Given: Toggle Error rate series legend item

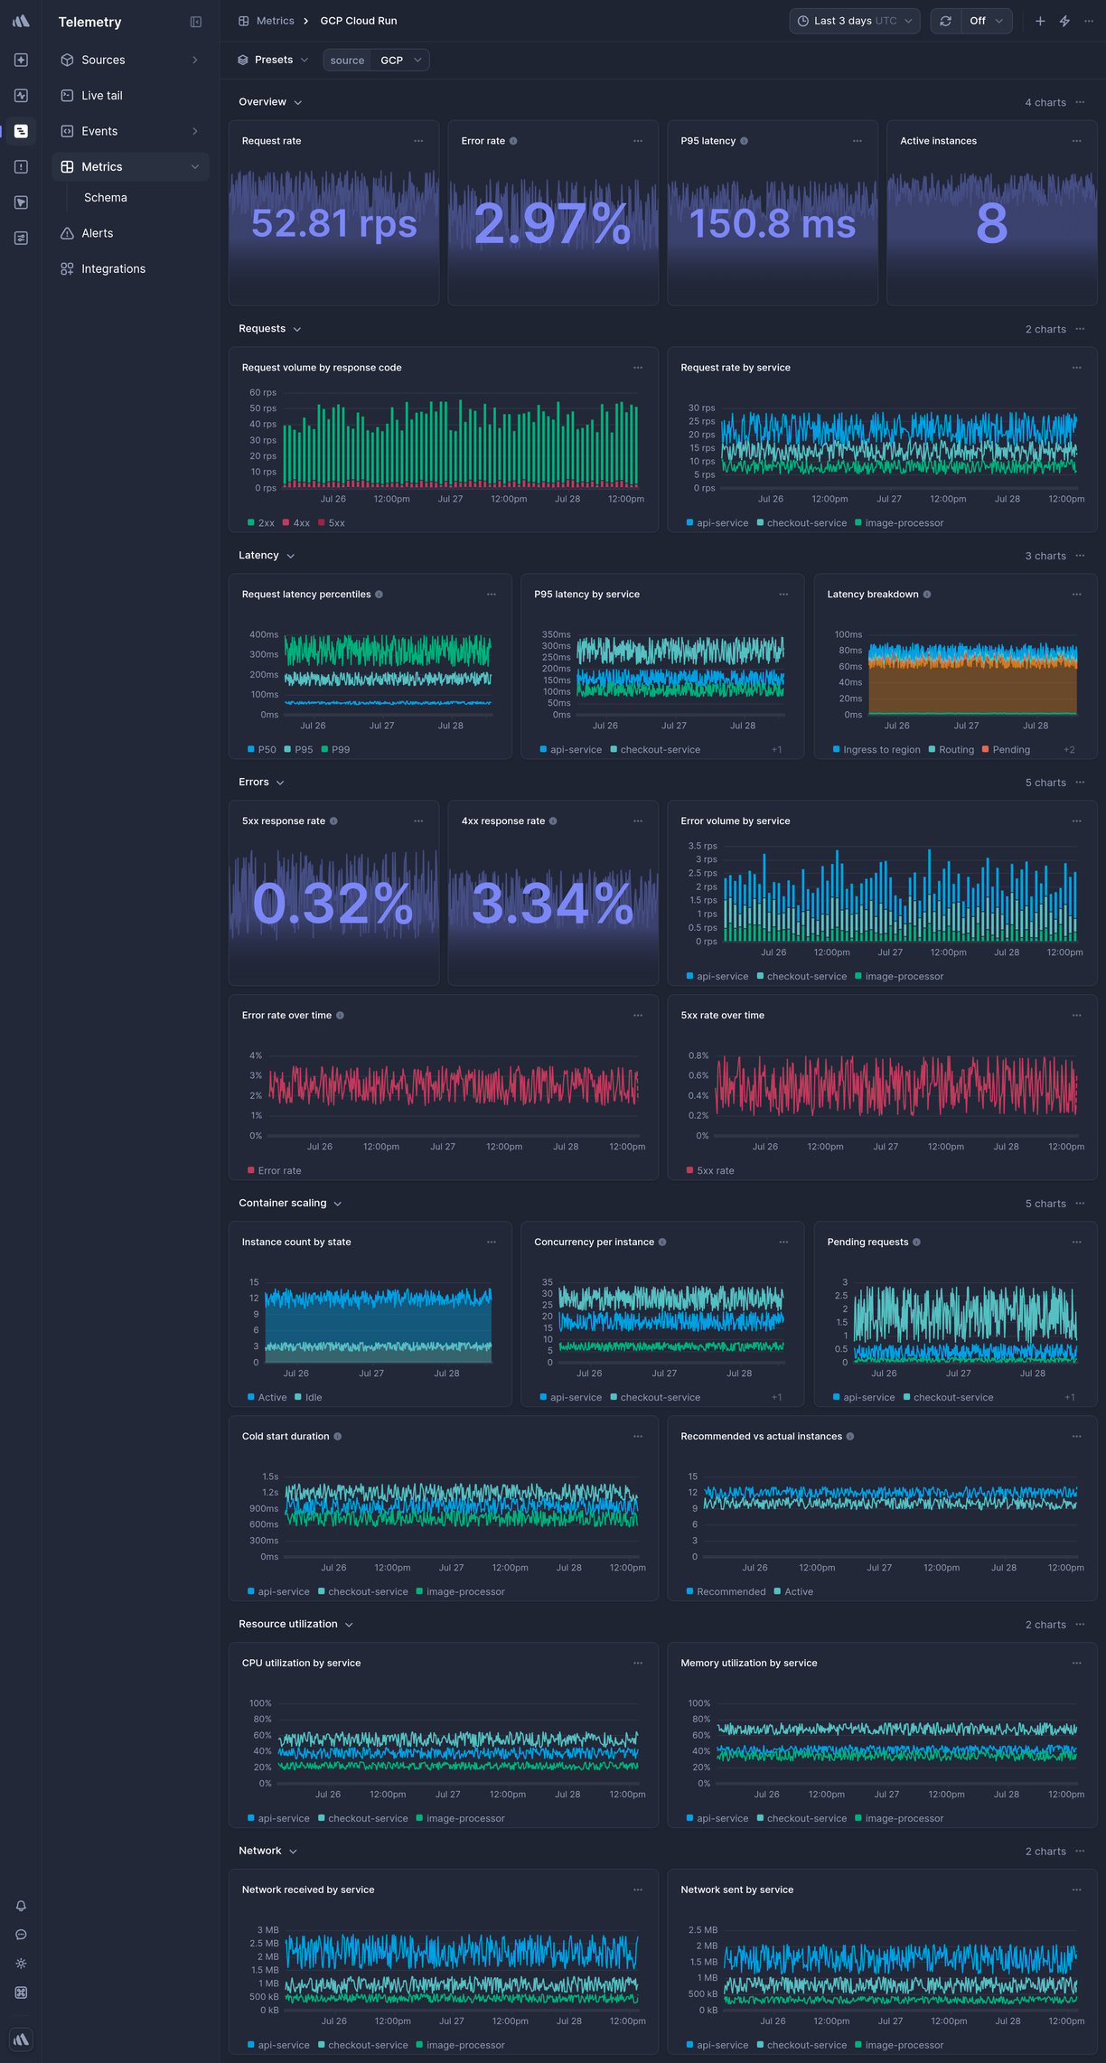Looking at the screenshot, I should pos(275,1171).
